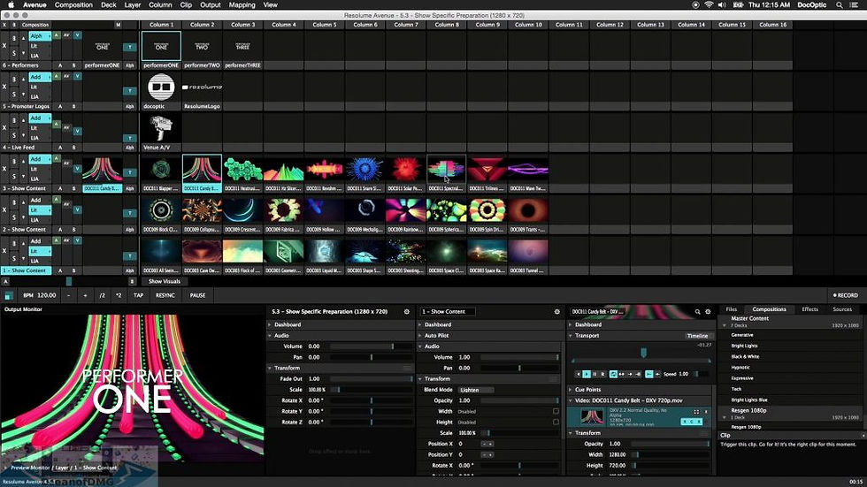The width and height of the screenshot is (867, 487).
Task: Toggle green A audio button on layer 1 Show Content
Action: click(56, 240)
